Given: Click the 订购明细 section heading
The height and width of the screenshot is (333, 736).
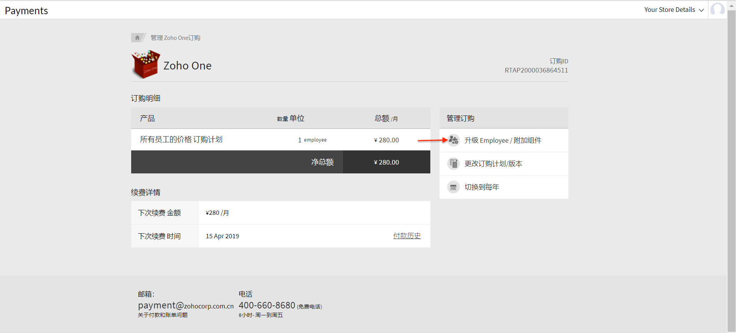Looking at the screenshot, I should (x=146, y=98).
